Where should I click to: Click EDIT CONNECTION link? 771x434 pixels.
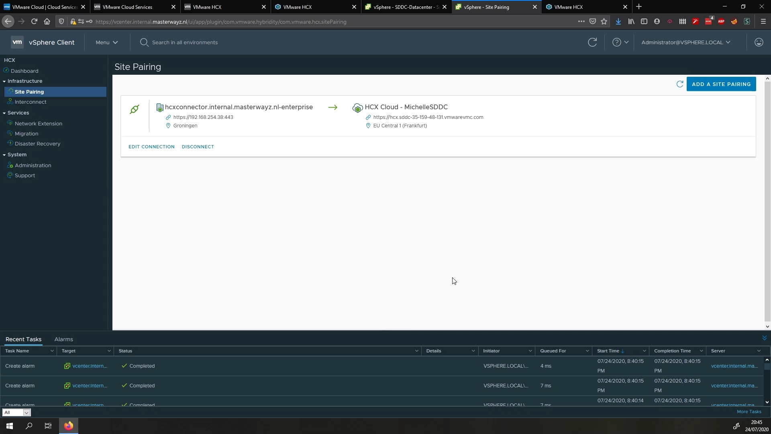tap(151, 147)
